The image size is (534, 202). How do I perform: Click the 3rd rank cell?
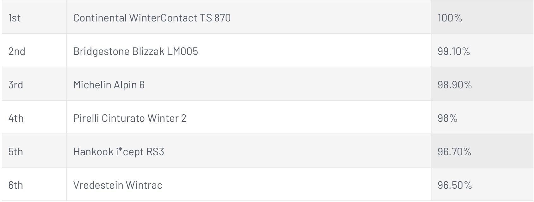coord(34,84)
